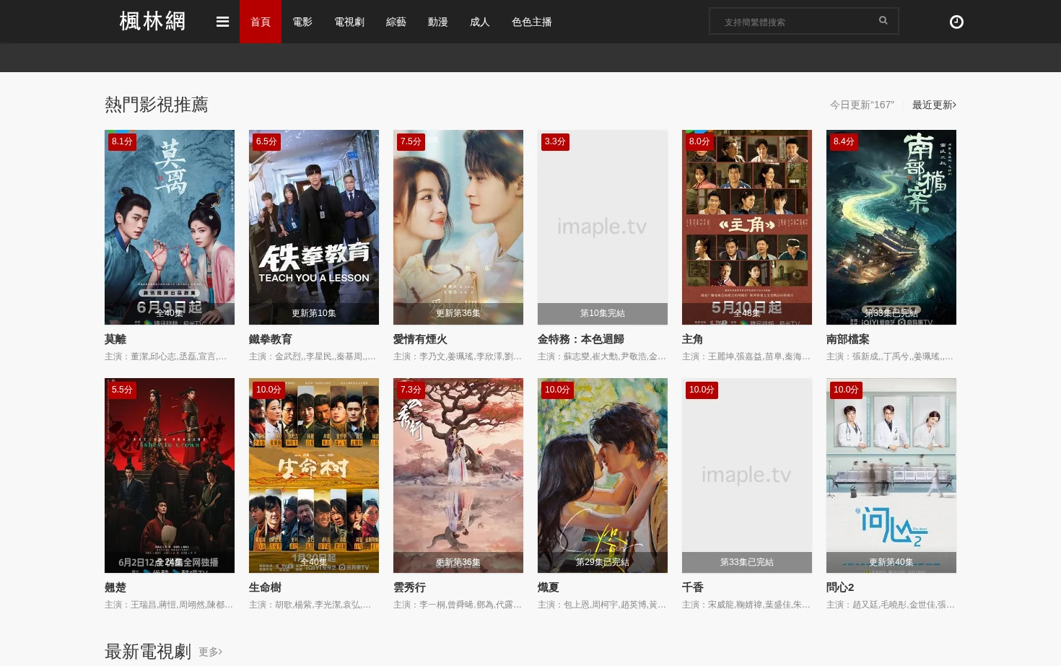Click the 金特務：本色迴歸 title link
The height and width of the screenshot is (666, 1061).
[581, 339]
